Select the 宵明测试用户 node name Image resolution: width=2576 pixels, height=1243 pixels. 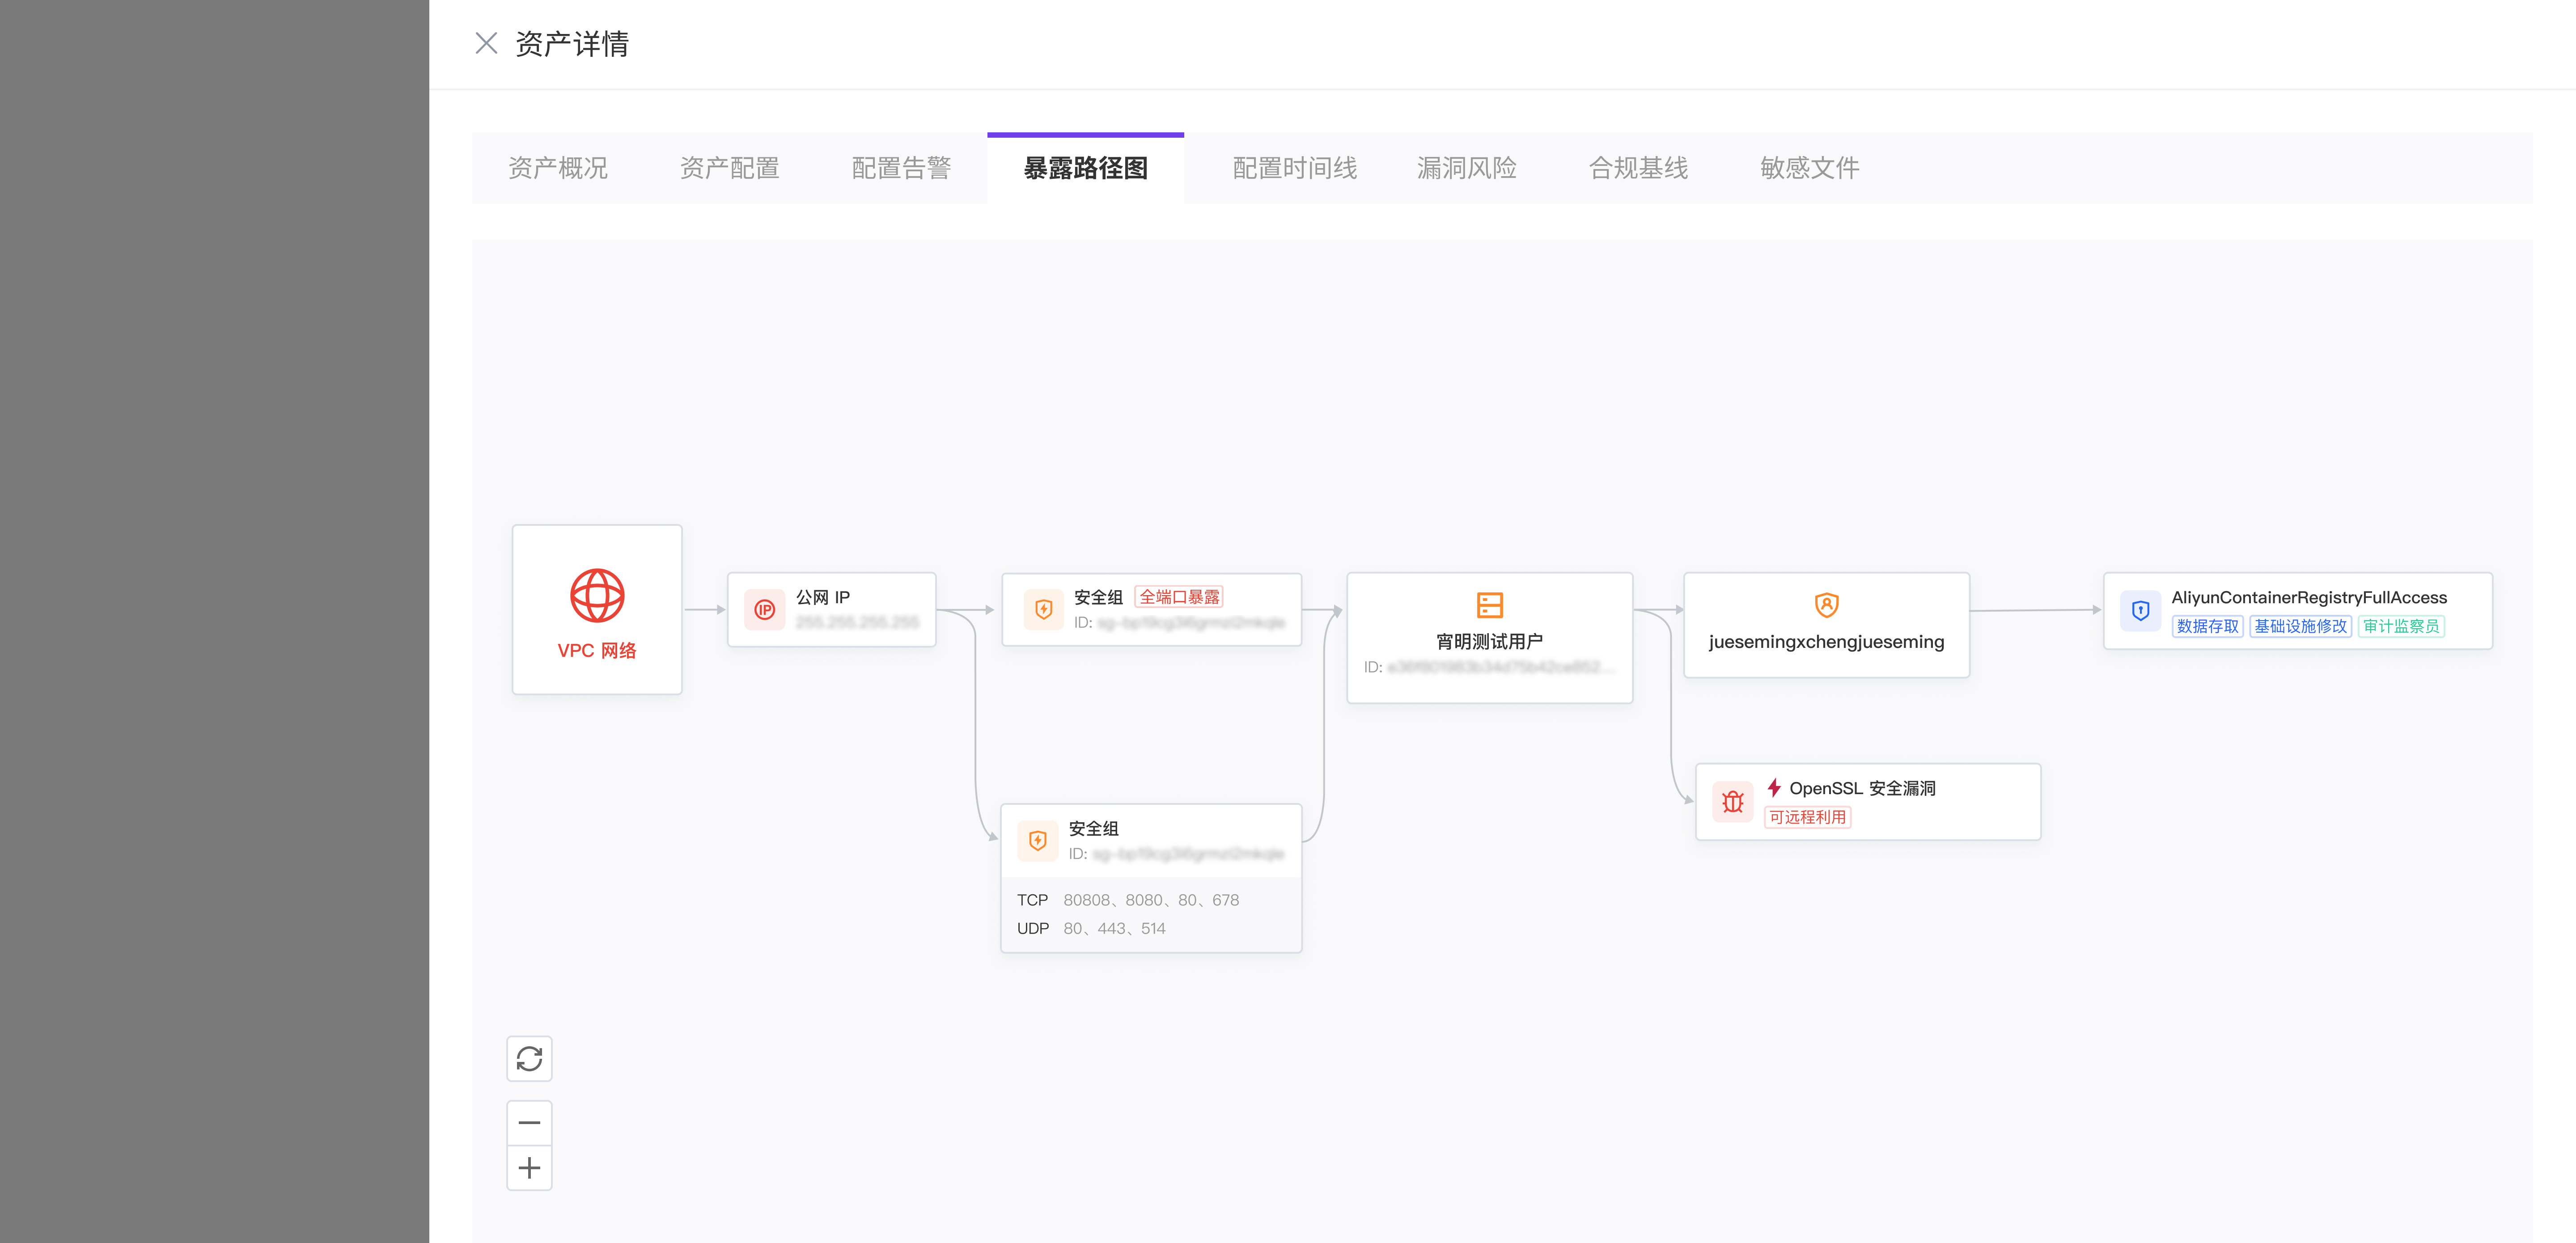click(x=1490, y=642)
